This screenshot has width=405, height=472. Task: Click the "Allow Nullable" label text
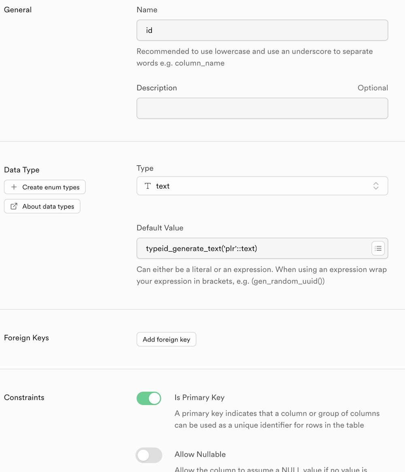(x=200, y=455)
